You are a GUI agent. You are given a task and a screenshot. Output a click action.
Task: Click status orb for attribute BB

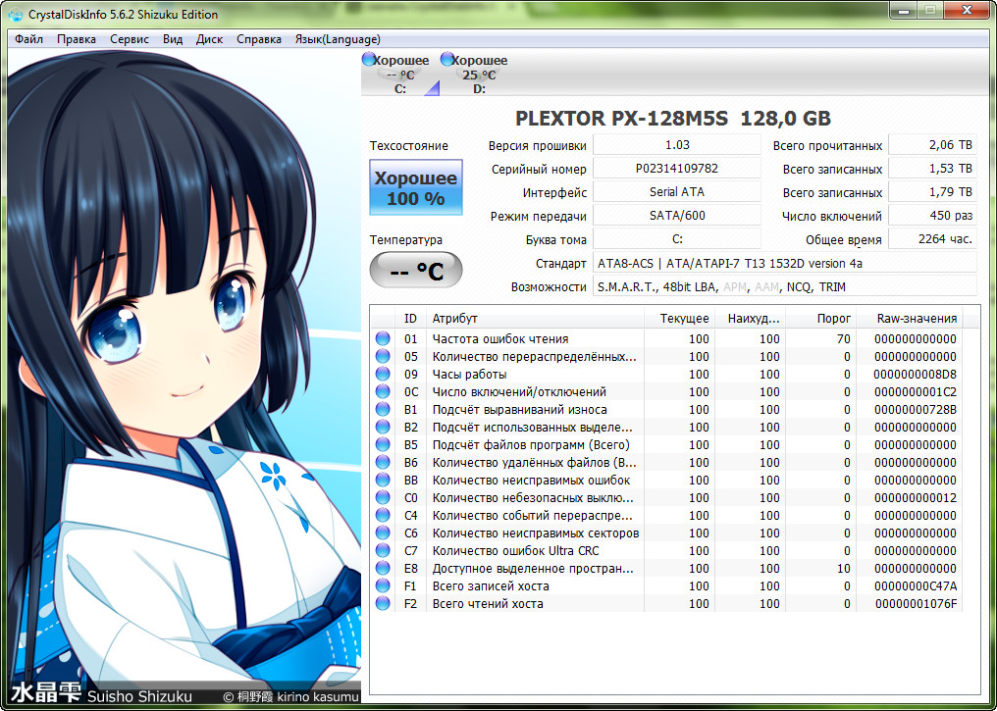(382, 480)
